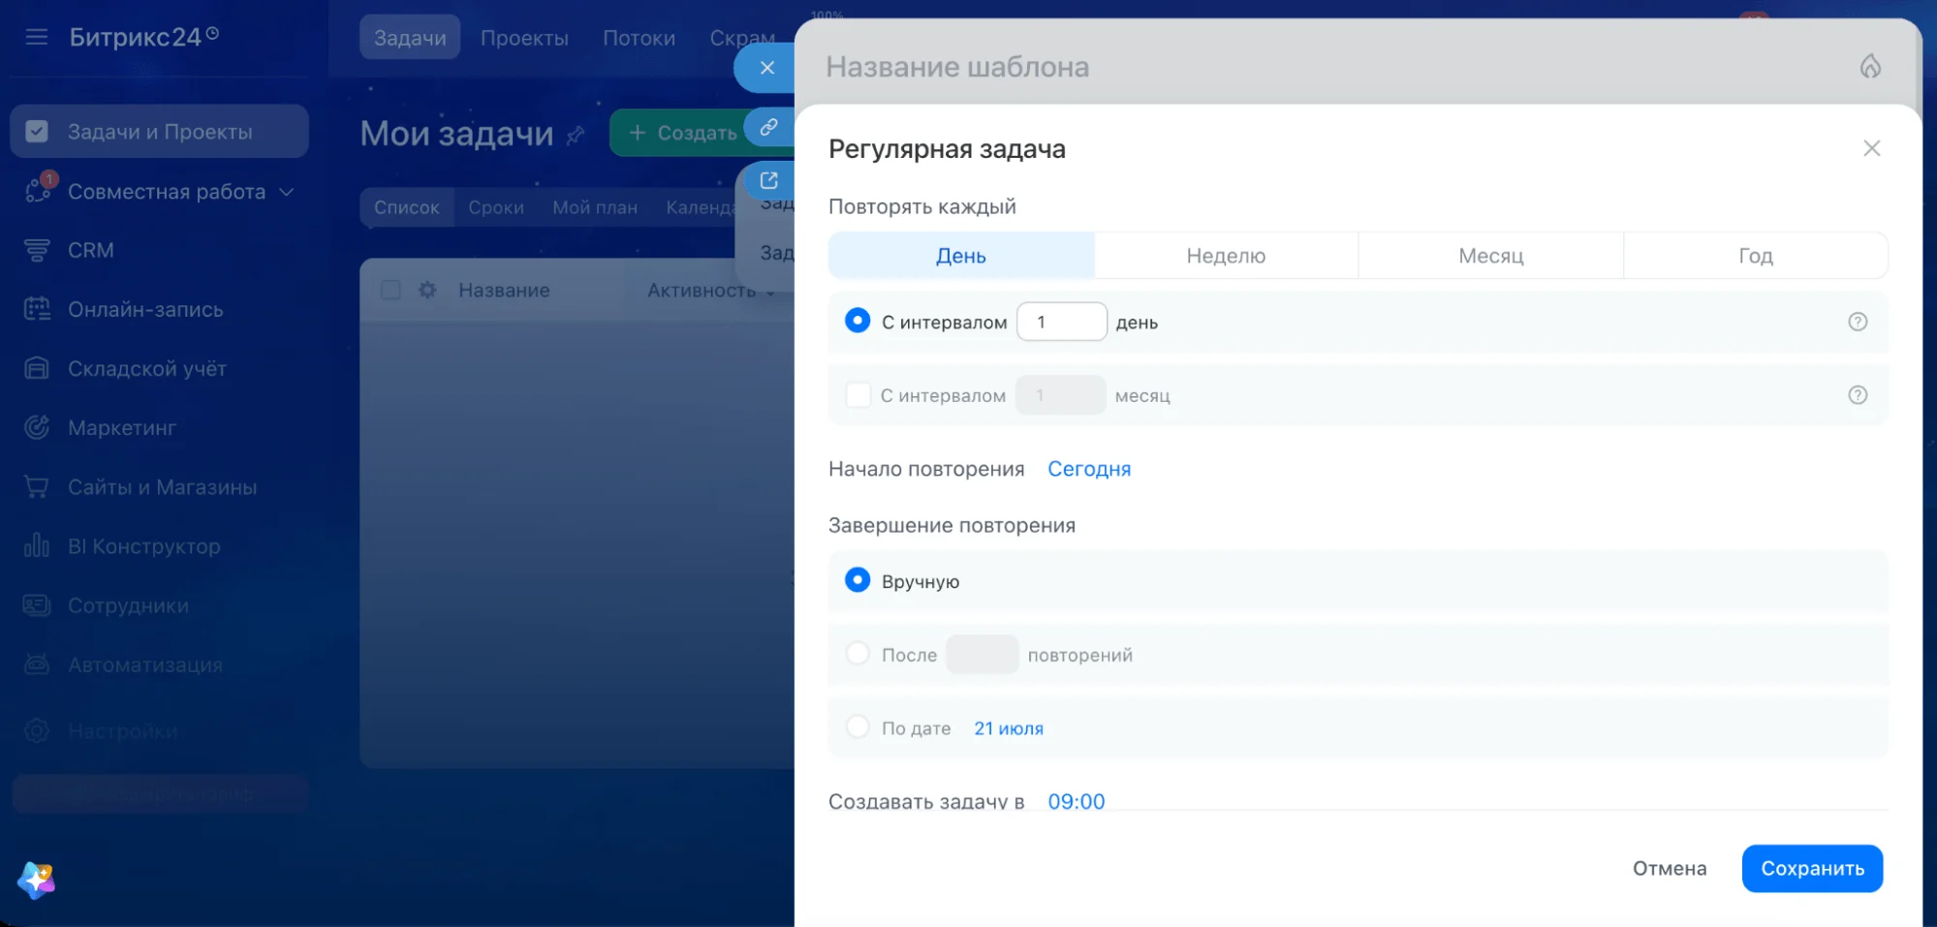The height and width of the screenshot is (927, 1937).
Task: Open slider in new window icon
Action: click(x=768, y=181)
